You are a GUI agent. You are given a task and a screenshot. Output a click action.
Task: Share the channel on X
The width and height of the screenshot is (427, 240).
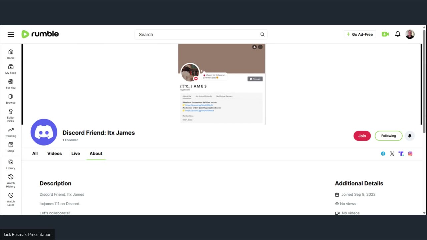pos(392,154)
